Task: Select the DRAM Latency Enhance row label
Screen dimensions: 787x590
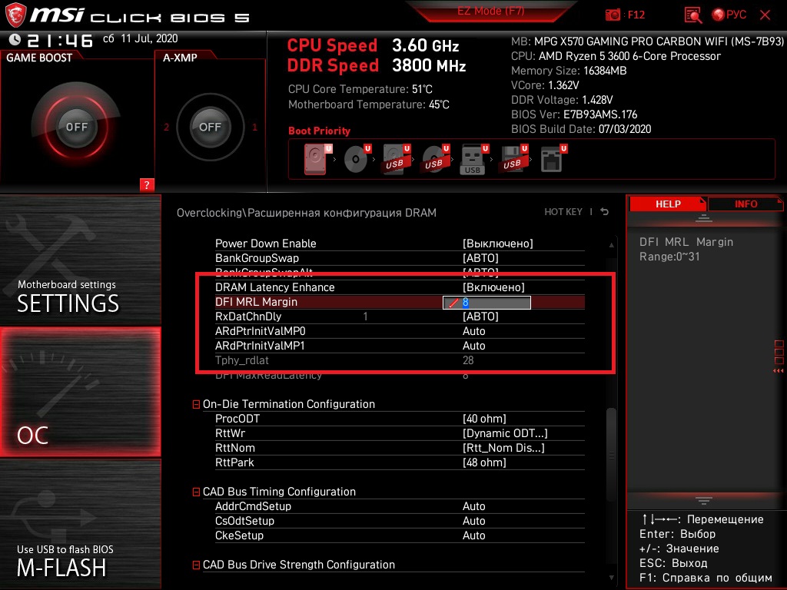Action: pos(274,287)
